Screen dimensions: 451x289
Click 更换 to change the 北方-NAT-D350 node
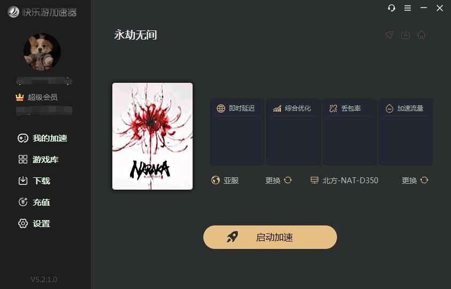(409, 181)
